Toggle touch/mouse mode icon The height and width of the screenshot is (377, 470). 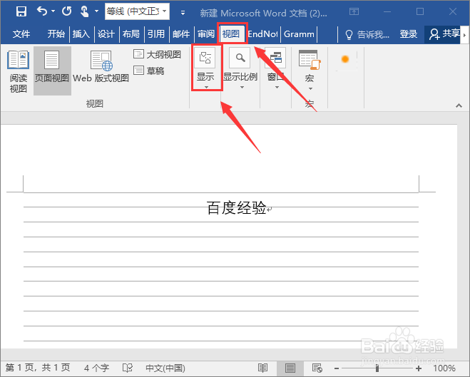click(x=85, y=11)
